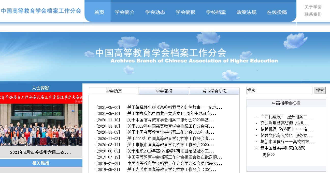Open the report “四化建设” 提升档案工...
Image resolution: width=330 pixels, height=173 pixels.
(x=286, y=117)
